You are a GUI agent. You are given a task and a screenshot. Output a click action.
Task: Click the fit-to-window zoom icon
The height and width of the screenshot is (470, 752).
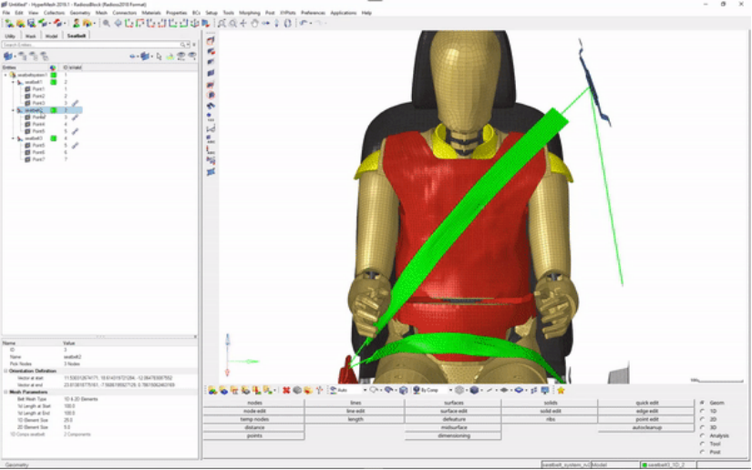click(x=222, y=23)
